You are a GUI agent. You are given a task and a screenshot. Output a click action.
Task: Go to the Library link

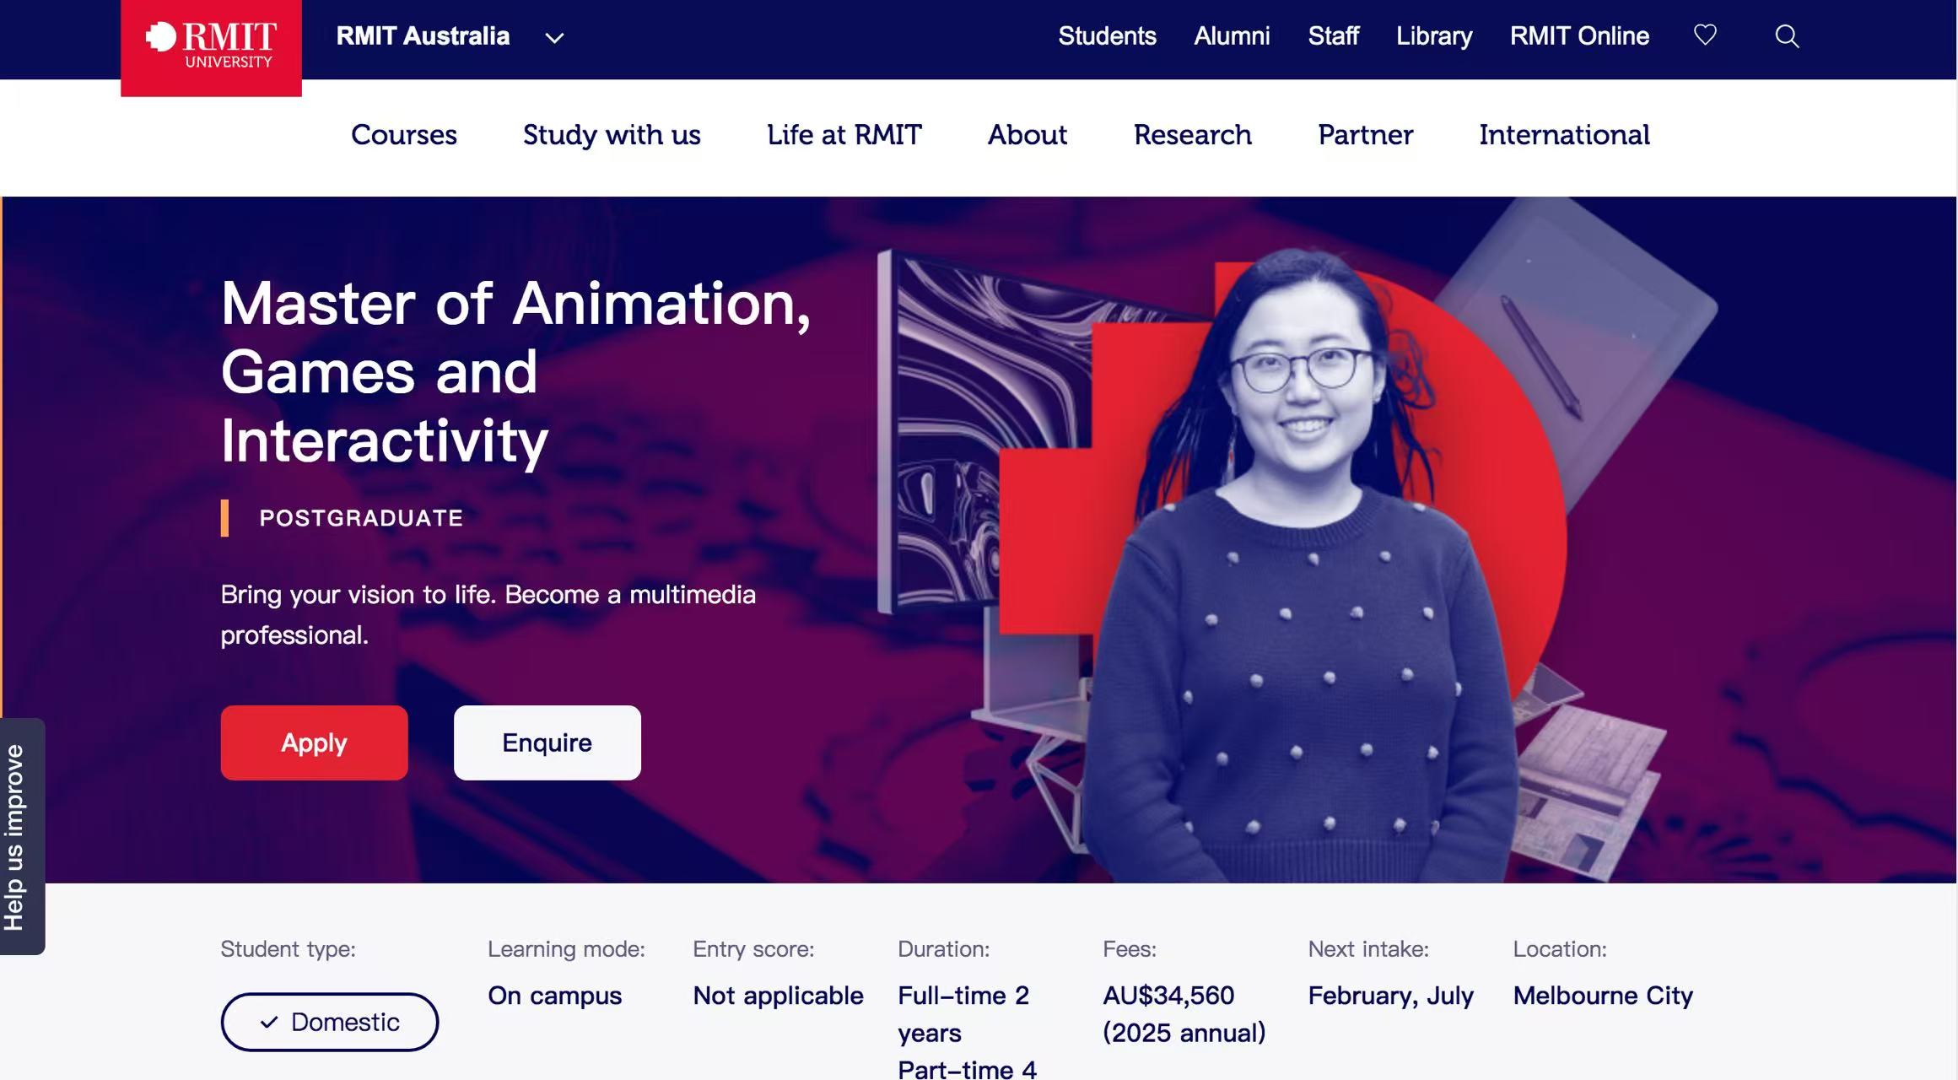click(1434, 36)
